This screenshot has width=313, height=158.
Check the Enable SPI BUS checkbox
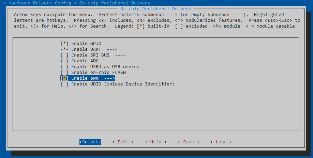pyautogui.click(x=64, y=55)
